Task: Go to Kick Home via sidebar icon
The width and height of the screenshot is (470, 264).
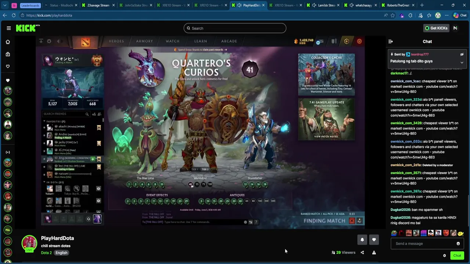Action: pos(8,42)
